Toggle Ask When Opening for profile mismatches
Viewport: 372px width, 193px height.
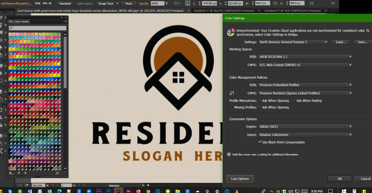(x=260, y=100)
